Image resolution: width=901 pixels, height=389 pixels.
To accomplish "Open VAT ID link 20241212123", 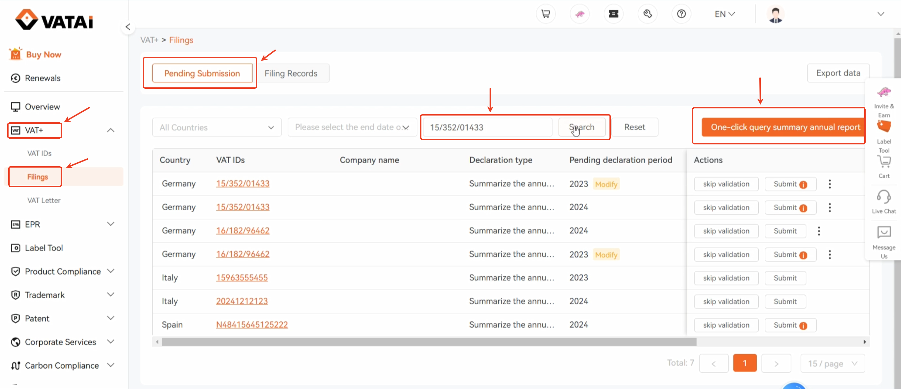I will [242, 301].
